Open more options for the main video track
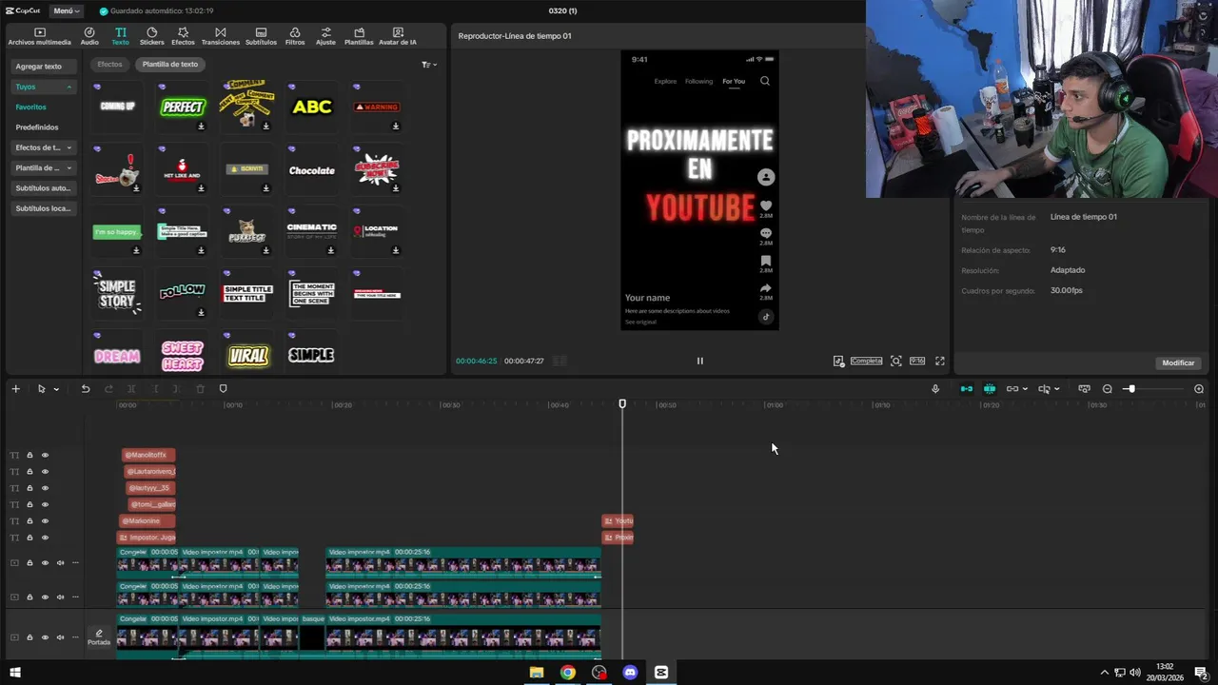 (x=75, y=637)
